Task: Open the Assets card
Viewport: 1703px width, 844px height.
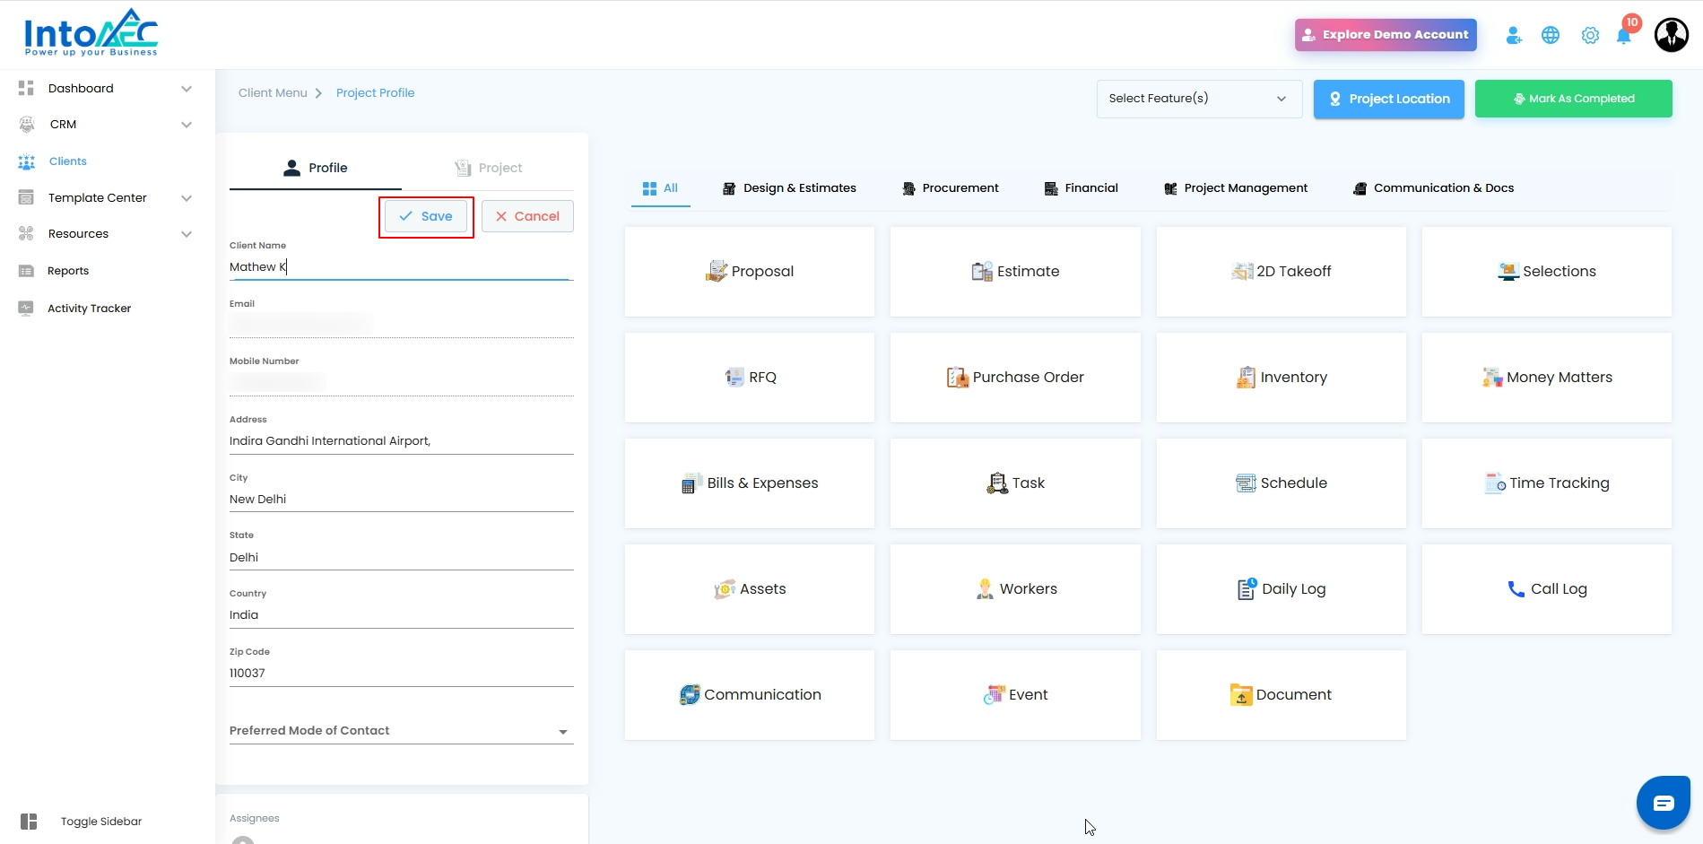Action: coord(750,589)
